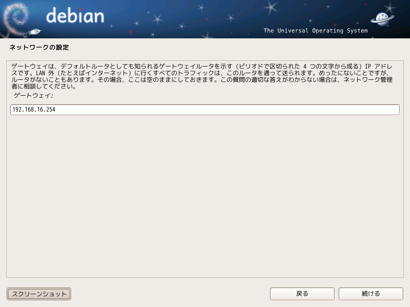Click the ネットワークの設定 page heading

tap(39, 47)
